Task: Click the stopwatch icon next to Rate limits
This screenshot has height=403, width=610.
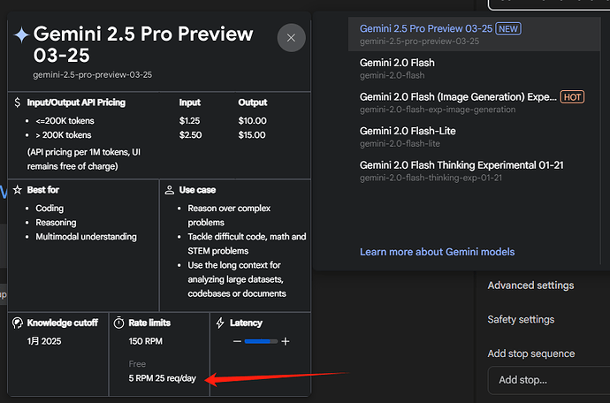Action: (x=118, y=323)
